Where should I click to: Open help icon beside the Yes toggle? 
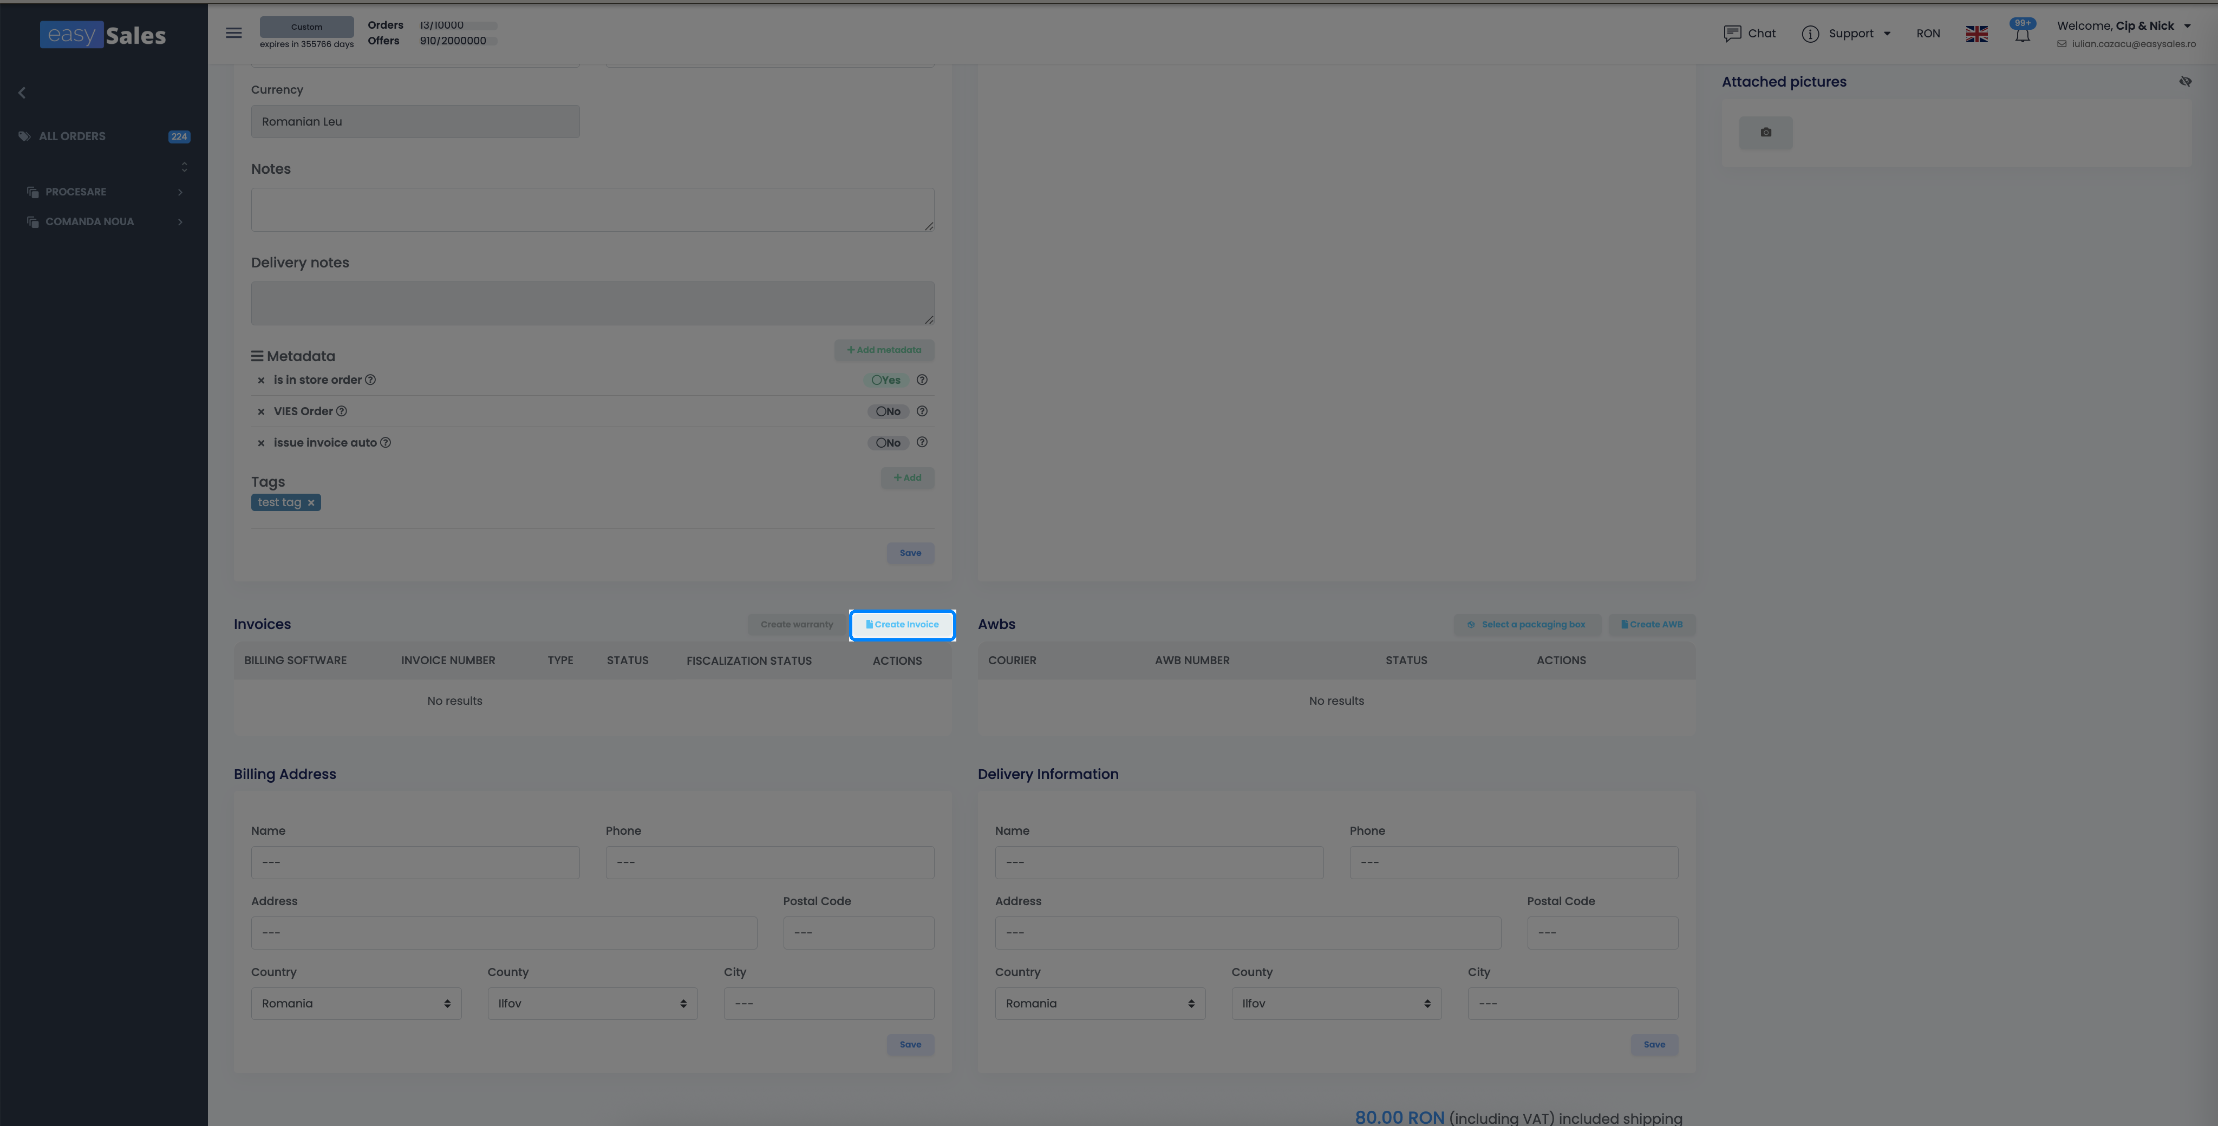tap(921, 379)
